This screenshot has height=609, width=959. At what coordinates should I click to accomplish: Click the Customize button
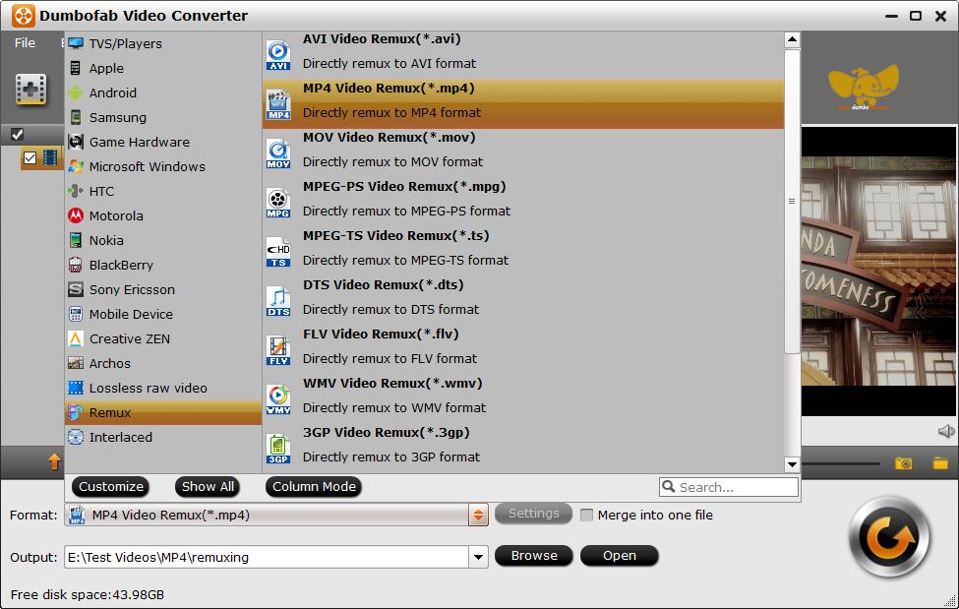click(x=111, y=487)
